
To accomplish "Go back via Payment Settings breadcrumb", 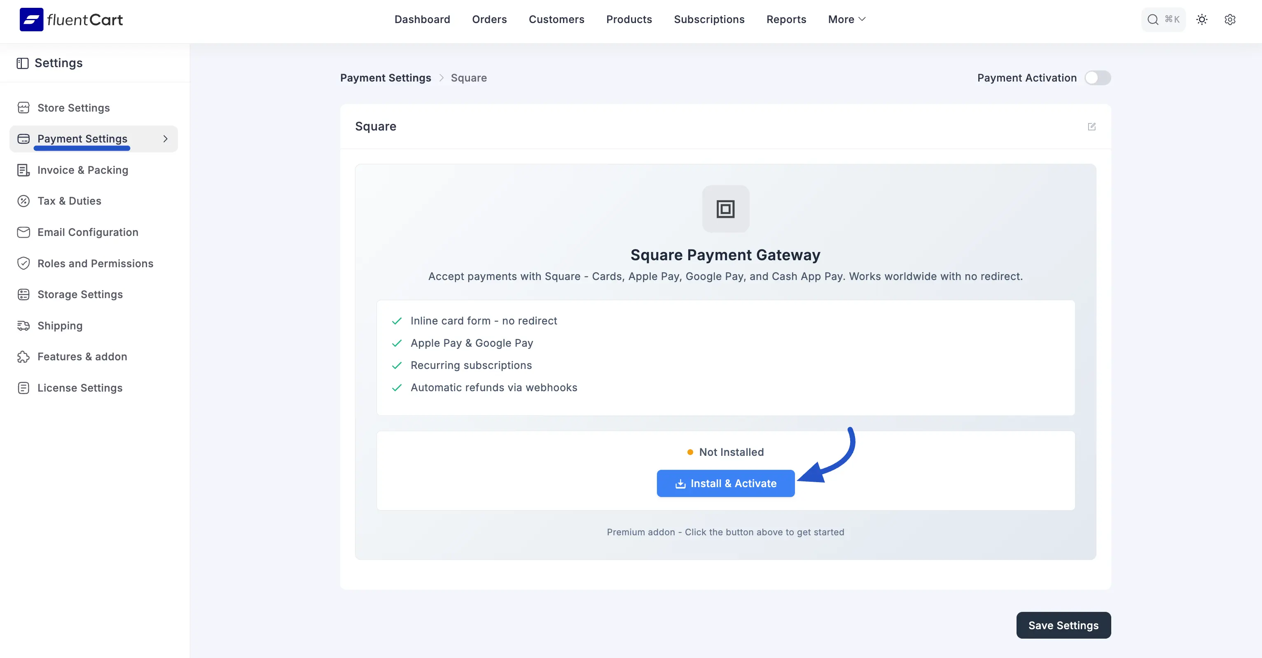I will click(386, 78).
